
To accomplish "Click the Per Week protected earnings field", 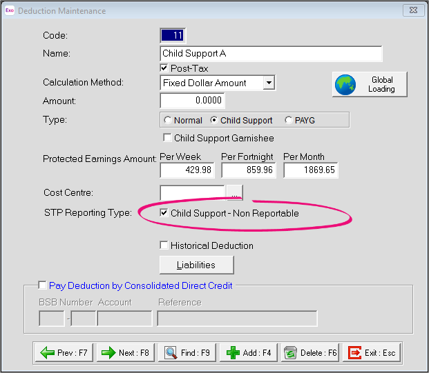I will pyautogui.click(x=187, y=170).
